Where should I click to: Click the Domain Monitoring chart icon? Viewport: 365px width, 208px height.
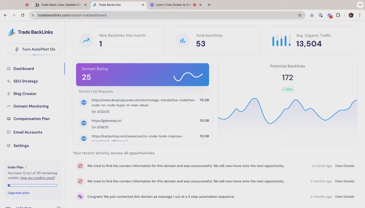click(9, 106)
